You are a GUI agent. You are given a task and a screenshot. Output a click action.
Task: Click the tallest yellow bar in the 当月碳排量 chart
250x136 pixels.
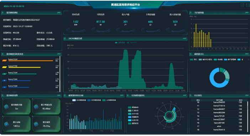click(x=196, y=35)
